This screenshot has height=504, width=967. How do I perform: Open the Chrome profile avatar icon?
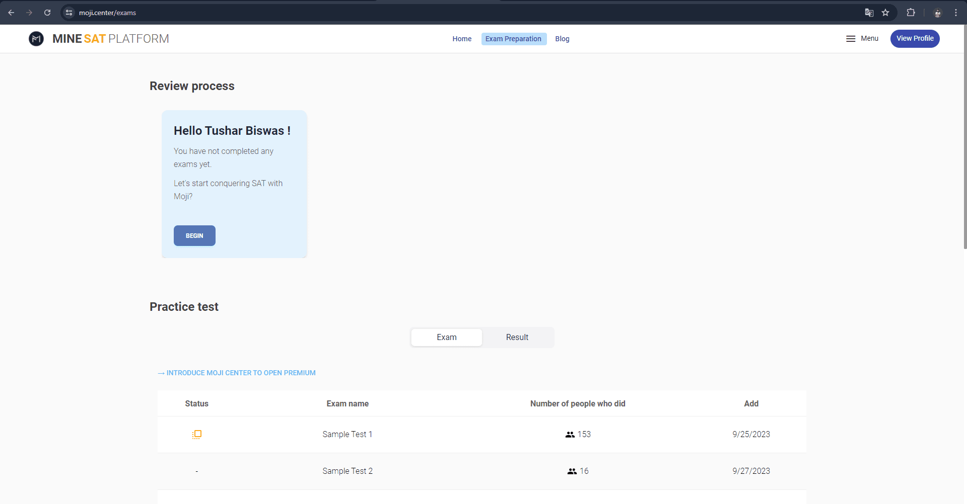(938, 13)
